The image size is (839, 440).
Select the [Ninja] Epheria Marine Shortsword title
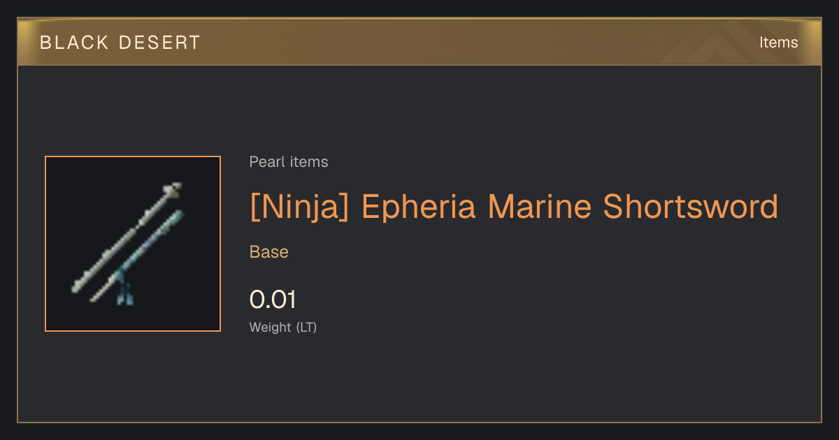[x=514, y=207]
